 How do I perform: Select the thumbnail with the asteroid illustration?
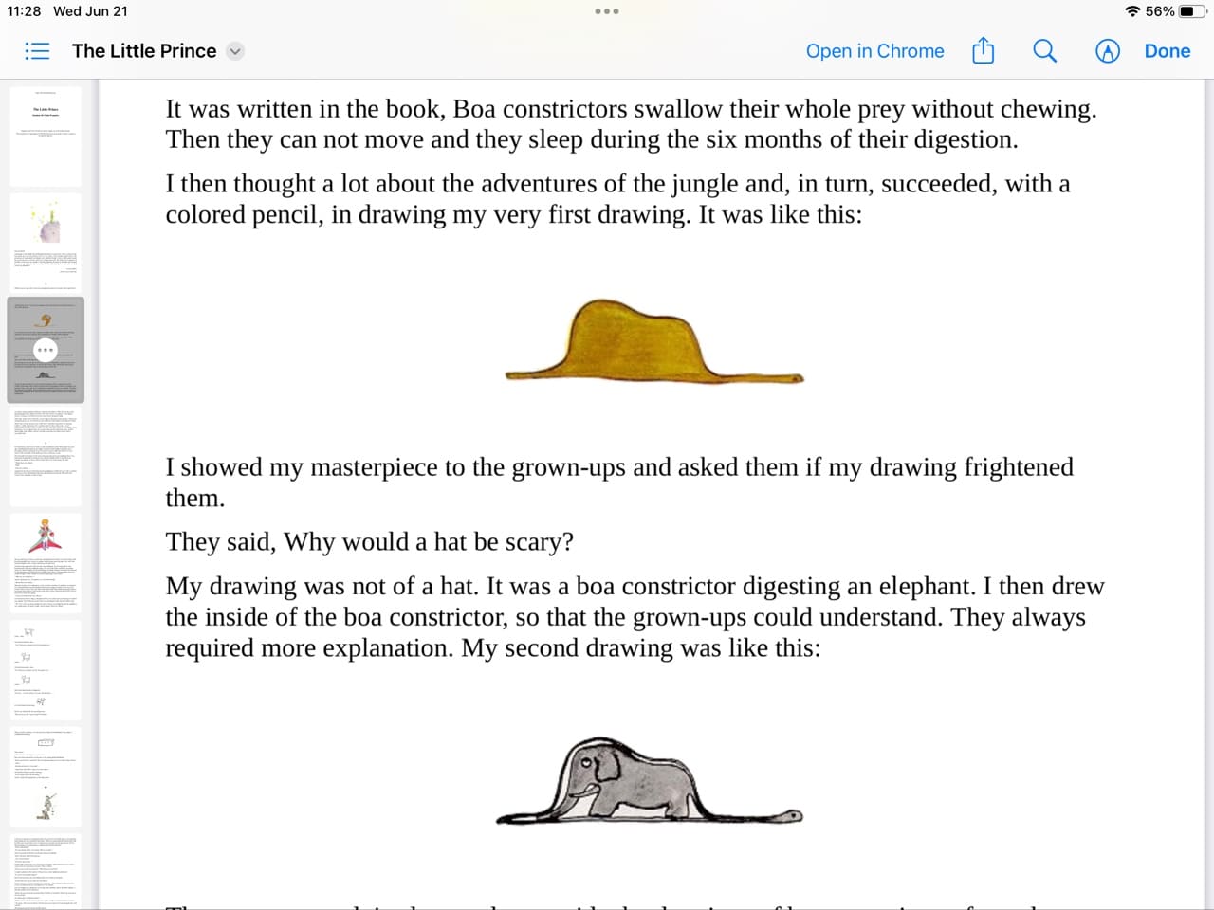(46, 242)
